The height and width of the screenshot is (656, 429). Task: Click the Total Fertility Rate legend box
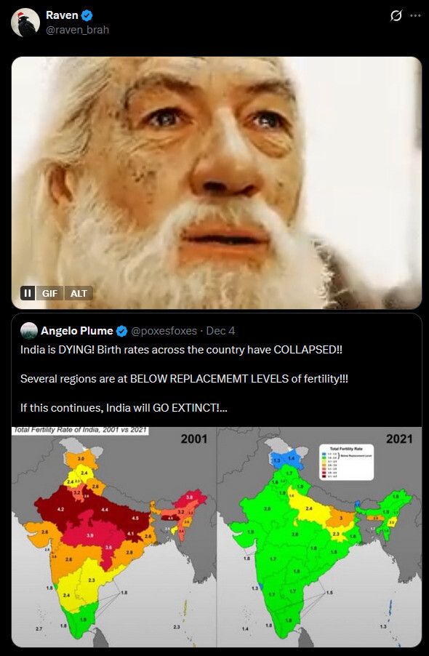(347, 463)
